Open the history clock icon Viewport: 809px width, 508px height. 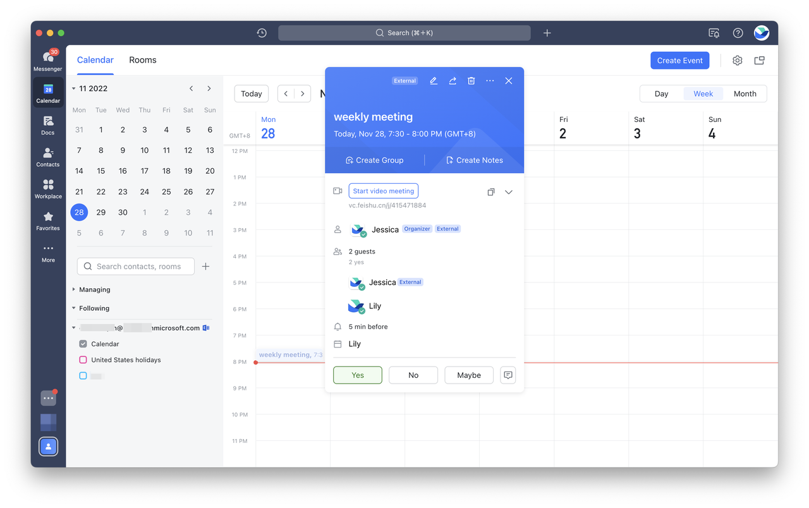click(262, 33)
